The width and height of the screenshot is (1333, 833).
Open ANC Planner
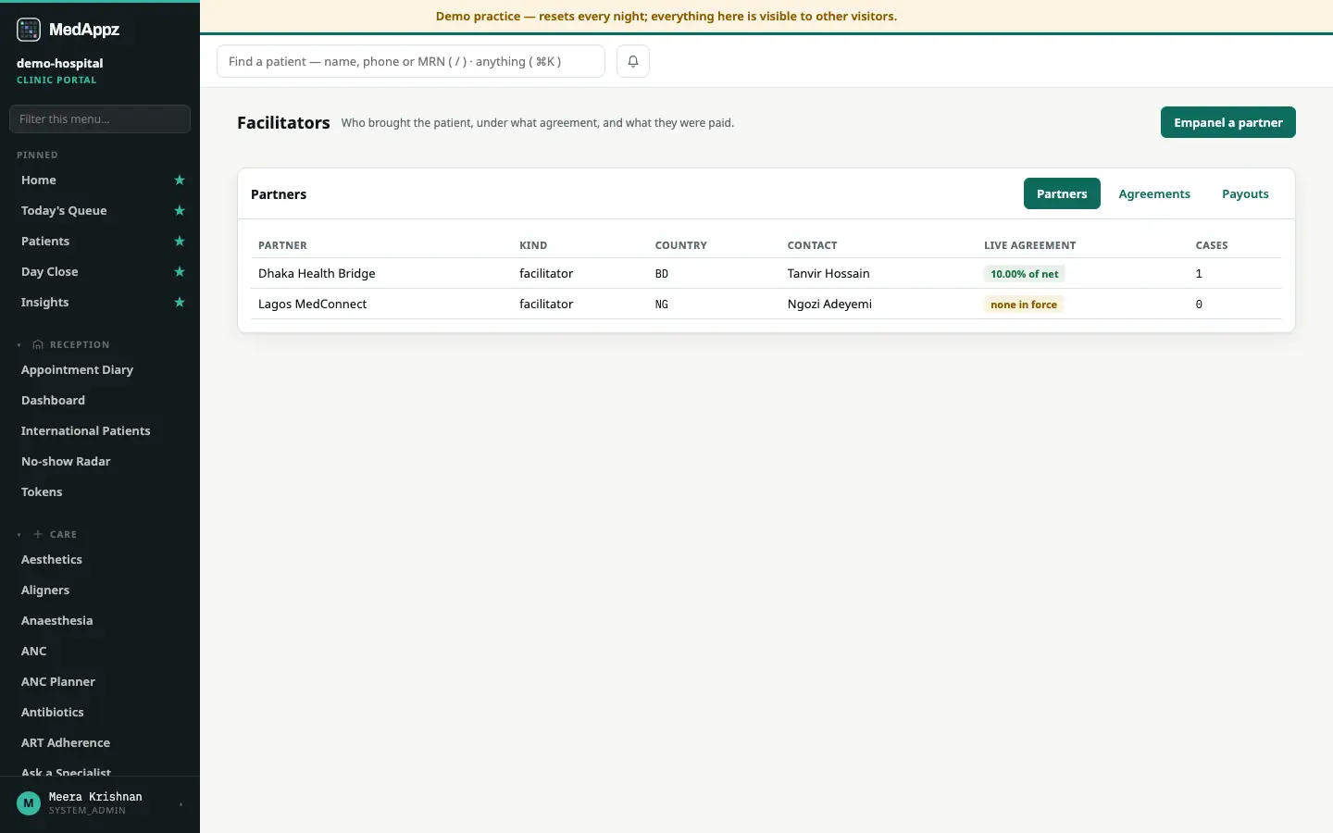click(x=58, y=682)
